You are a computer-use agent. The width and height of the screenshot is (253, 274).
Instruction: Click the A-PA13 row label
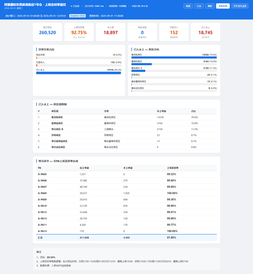[42, 219]
